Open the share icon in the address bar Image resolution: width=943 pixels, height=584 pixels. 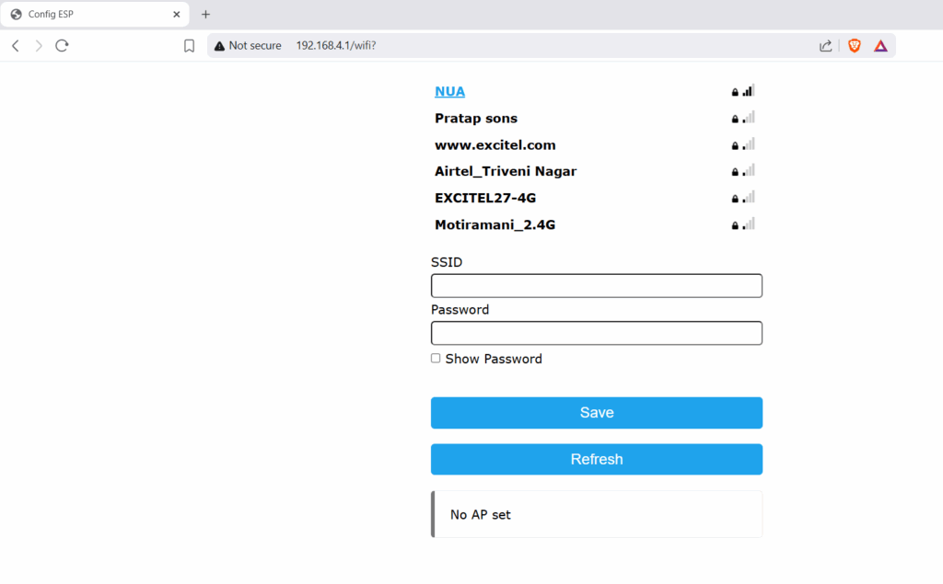pyautogui.click(x=826, y=46)
